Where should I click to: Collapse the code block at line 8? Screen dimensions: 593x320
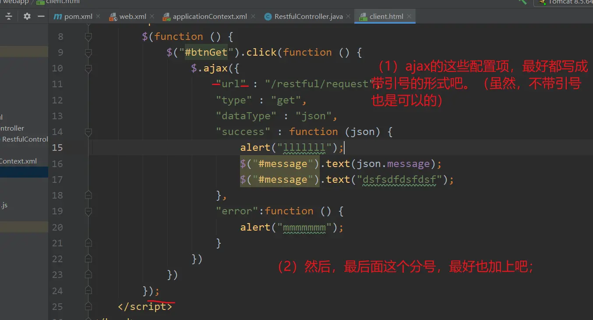pyautogui.click(x=88, y=37)
